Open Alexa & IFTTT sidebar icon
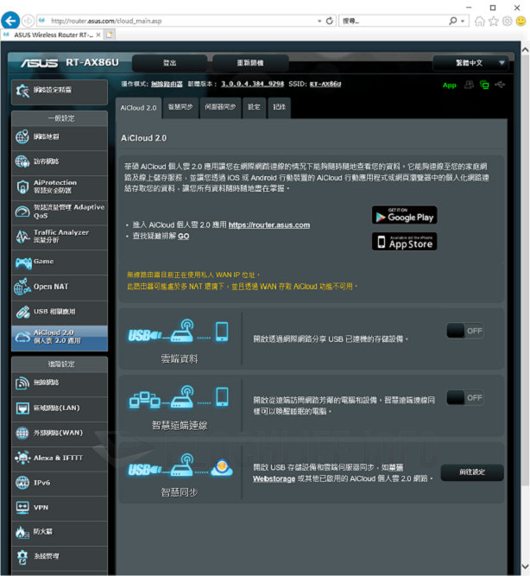 point(22,458)
